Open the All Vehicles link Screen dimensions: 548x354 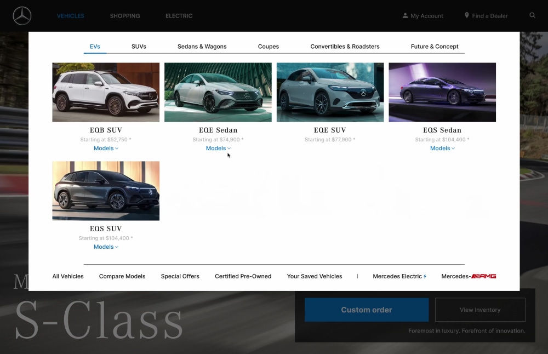point(68,276)
